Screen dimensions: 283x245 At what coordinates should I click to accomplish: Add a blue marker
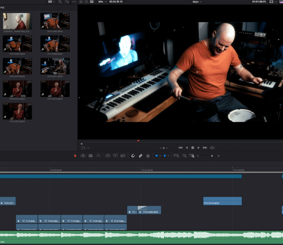point(164,156)
